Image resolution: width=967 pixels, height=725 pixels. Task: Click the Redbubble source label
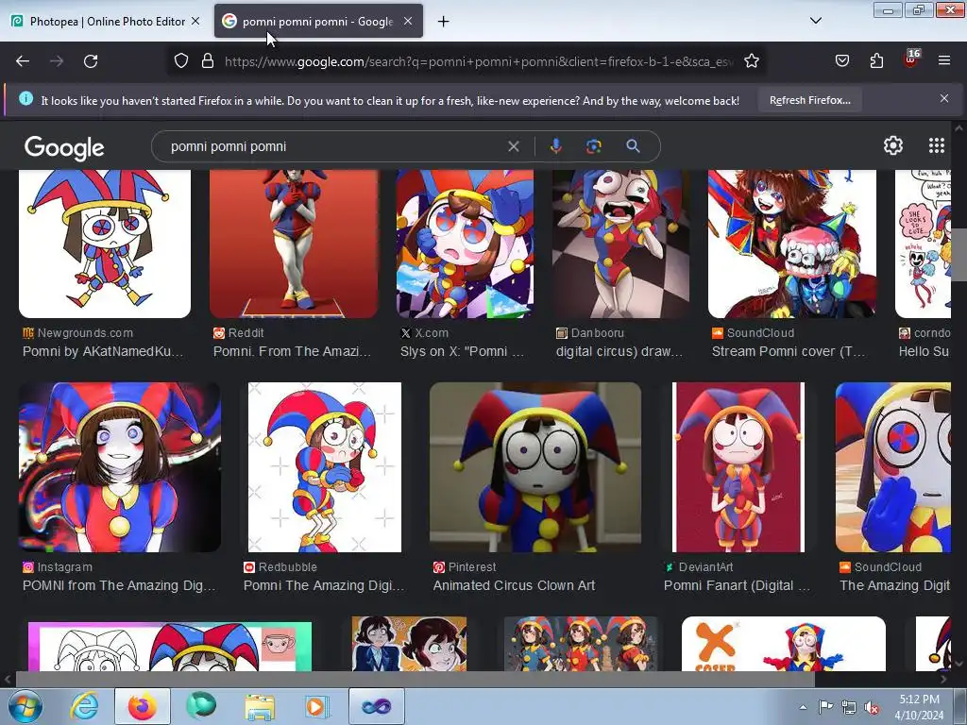tap(287, 567)
